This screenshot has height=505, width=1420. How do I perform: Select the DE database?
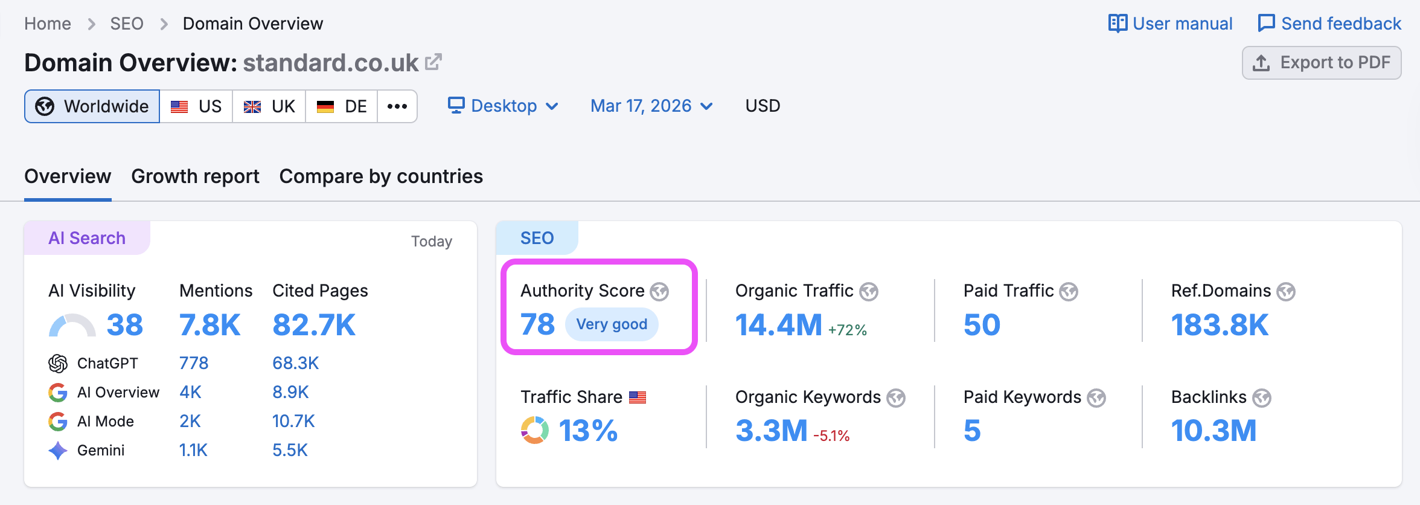point(342,106)
